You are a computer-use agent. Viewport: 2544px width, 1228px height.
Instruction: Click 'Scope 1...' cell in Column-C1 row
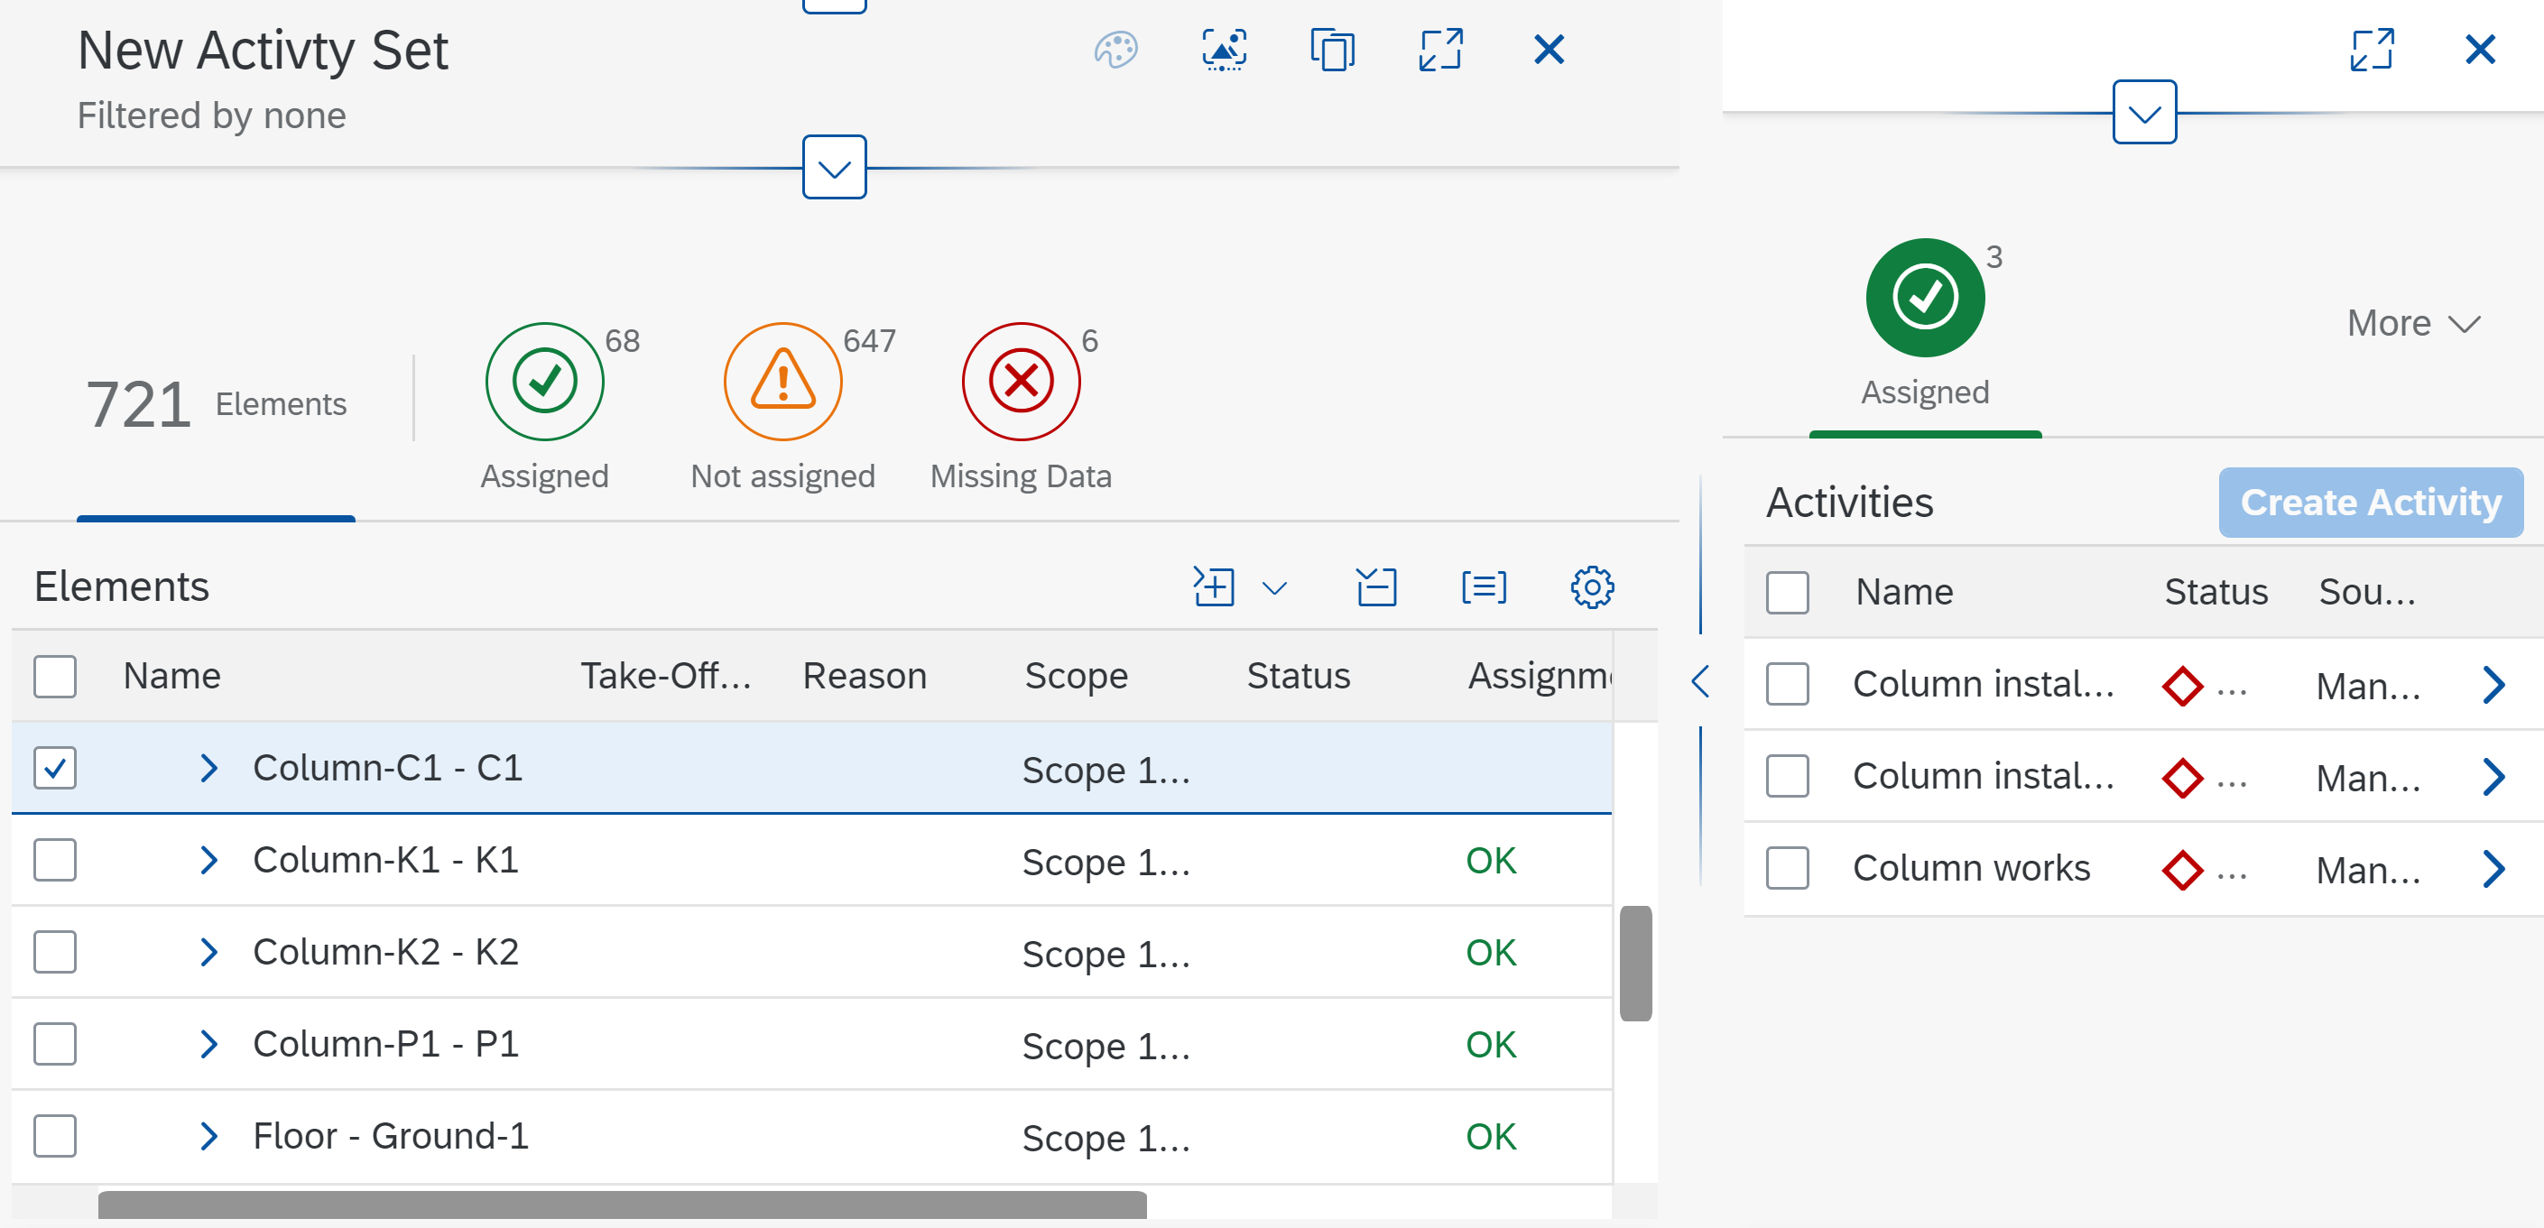pos(1106,770)
